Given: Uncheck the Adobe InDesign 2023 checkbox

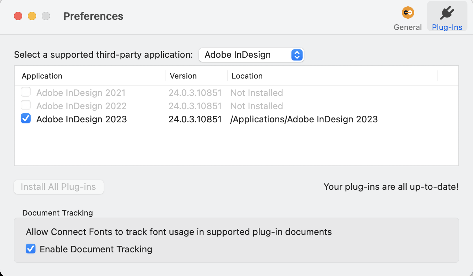Looking at the screenshot, I should (26, 119).
